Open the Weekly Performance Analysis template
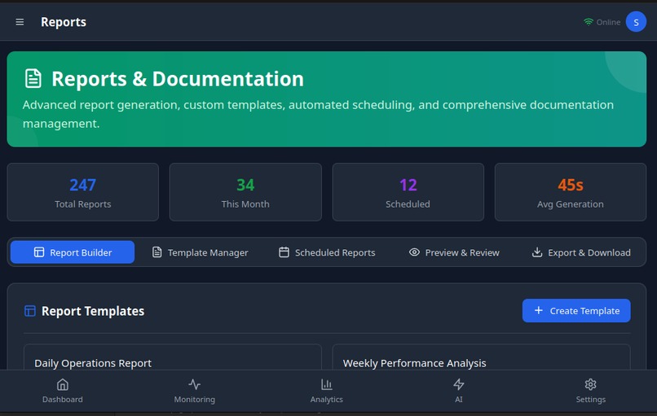This screenshot has height=416, width=657. click(x=481, y=357)
